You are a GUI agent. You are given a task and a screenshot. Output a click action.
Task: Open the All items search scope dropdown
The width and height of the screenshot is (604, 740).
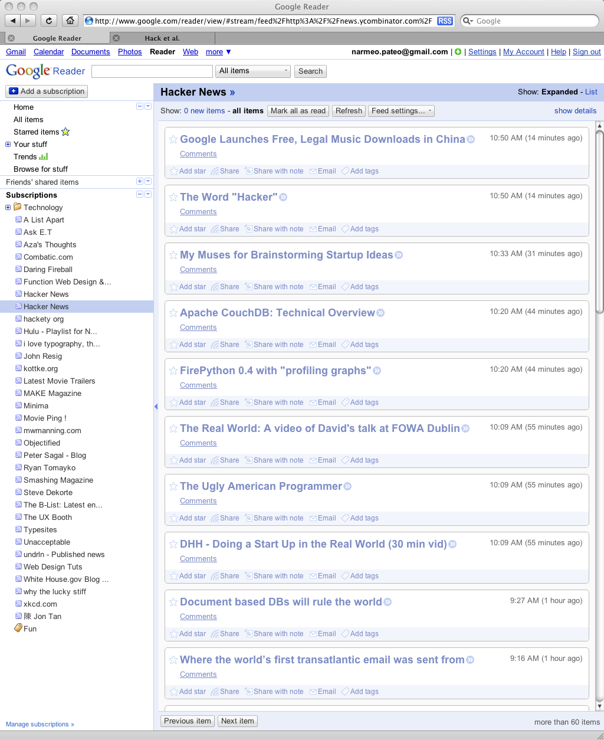click(x=254, y=71)
